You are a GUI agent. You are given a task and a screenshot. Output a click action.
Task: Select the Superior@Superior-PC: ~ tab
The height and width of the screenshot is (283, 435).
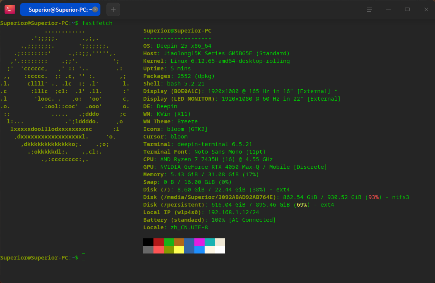click(x=57, y=9)
